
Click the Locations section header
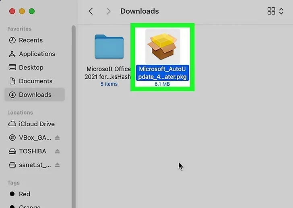tap(20, 113)
